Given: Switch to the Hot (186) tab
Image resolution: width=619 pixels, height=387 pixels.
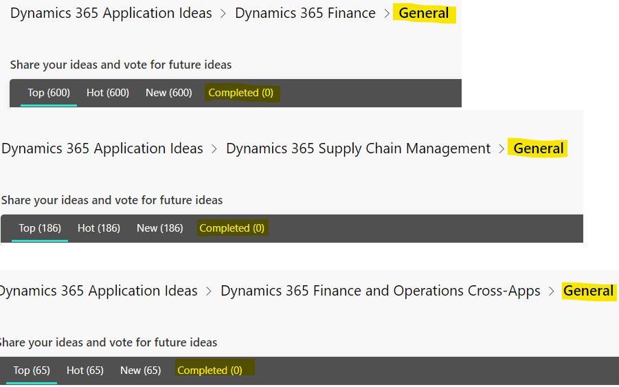Looking at the screenshot, I should coord(99,228).
